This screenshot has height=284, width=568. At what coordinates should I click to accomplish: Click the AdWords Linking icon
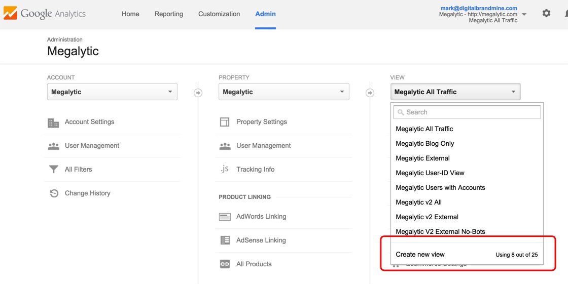coord(225,217)
